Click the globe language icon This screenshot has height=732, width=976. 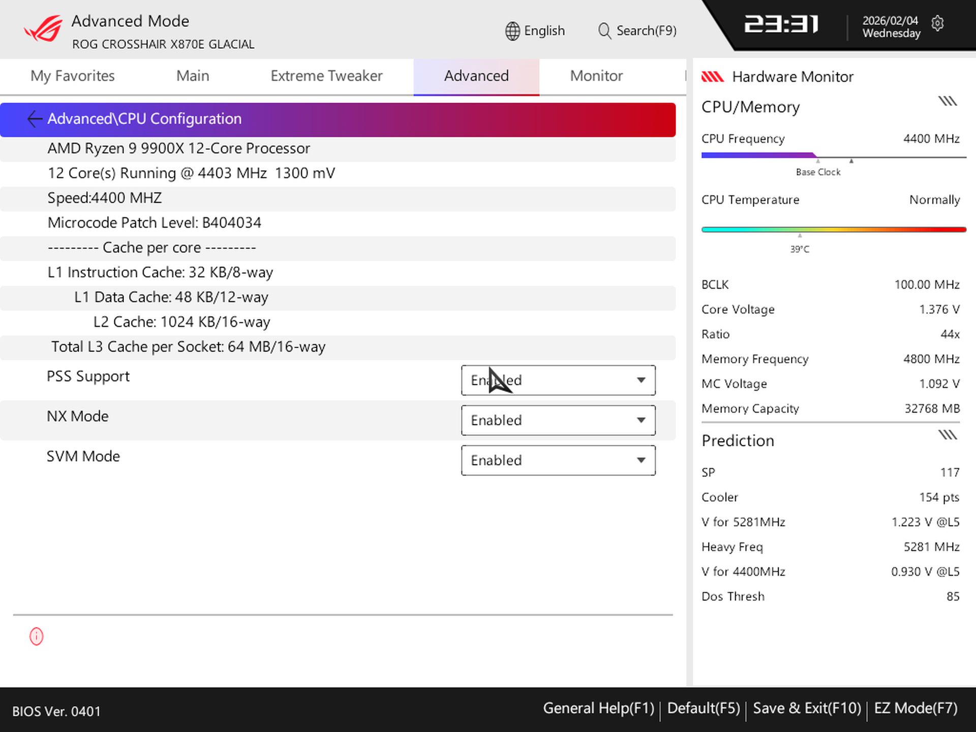pos(512,31)
